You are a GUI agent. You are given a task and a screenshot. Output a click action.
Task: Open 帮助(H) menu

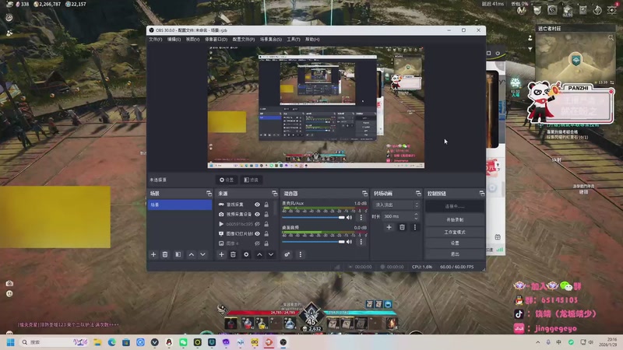pyautogui.click(x=312, y=40)
